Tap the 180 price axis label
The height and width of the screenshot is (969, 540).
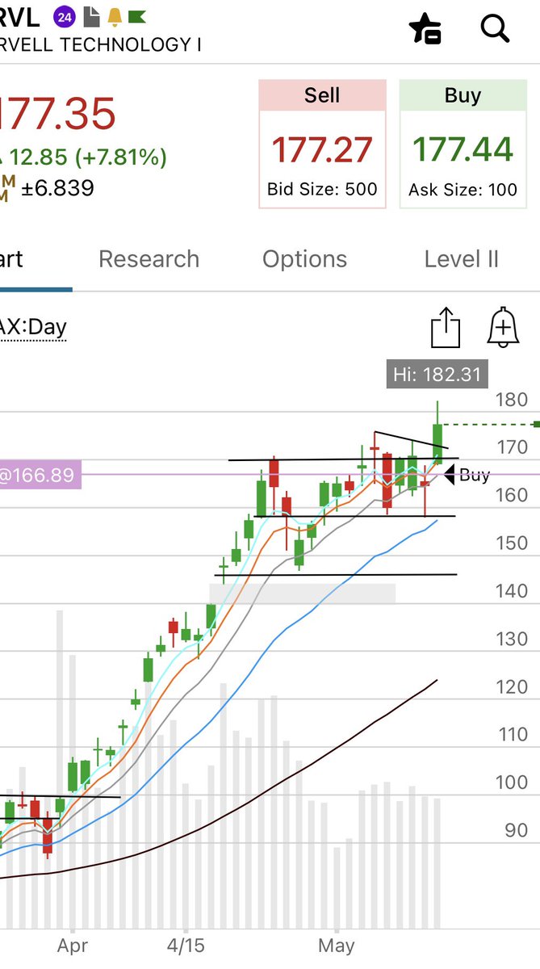coord(511,400)
